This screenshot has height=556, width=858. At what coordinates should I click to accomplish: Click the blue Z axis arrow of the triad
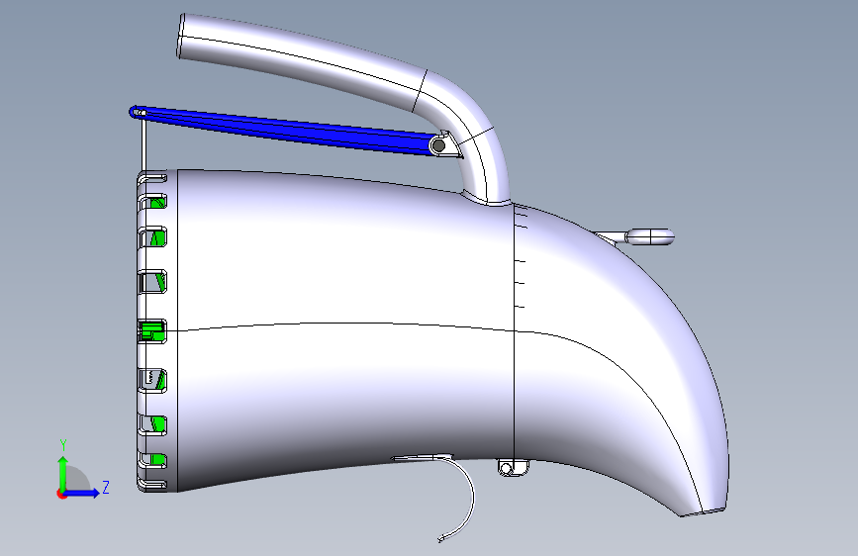coord(82,493)
